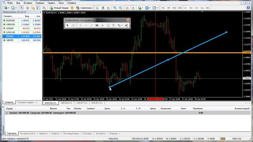Click the chart shift triangle marker above the chart
Screen dimensions: 253x142
pos(202,12)
